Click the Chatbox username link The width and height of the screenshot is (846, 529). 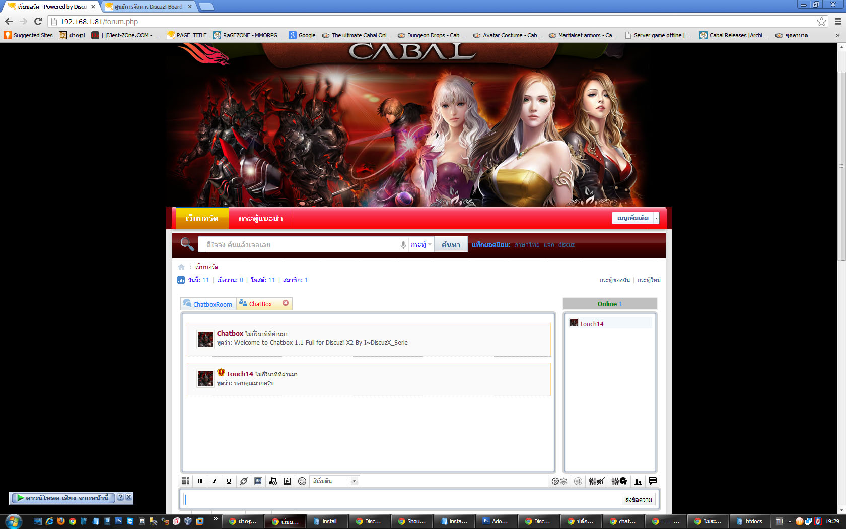pyautogui.click(x=230, y=333)
